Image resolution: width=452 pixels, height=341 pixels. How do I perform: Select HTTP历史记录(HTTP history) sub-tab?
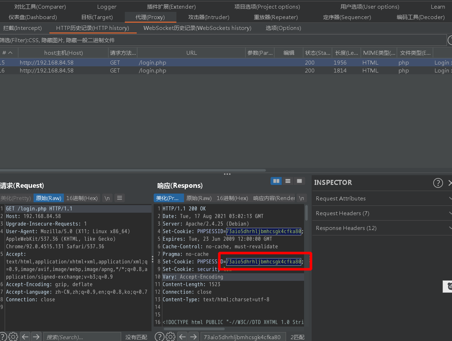[x=92, y=28]
